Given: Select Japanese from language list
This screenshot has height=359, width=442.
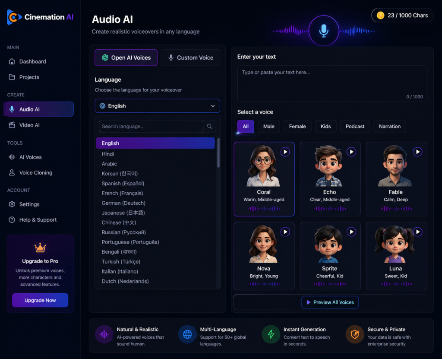Looking at the screenshot, I should coord(155,213).
